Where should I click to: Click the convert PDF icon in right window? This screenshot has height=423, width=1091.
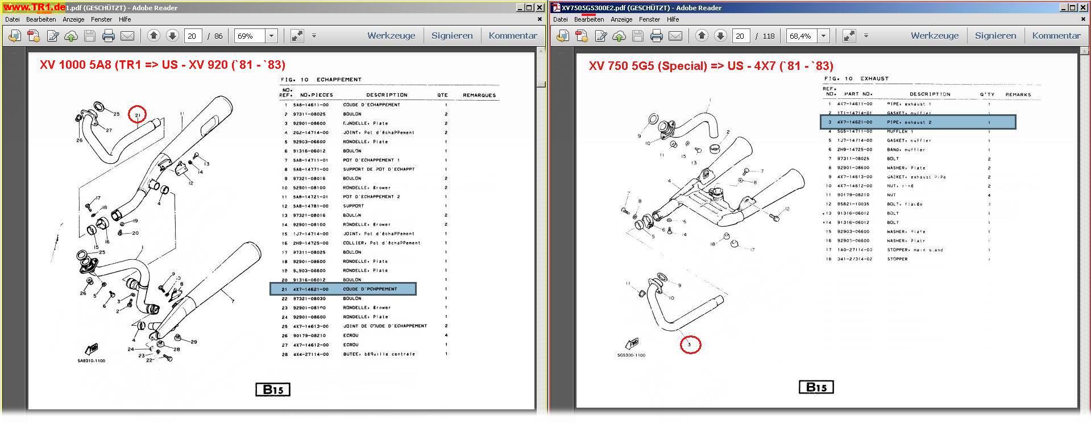[x=582, y=36]
